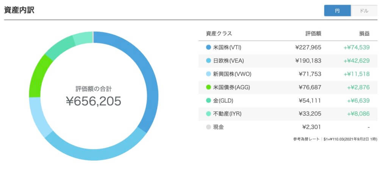Click the 日欧株(VEA) legend color dot

(208, 61)
